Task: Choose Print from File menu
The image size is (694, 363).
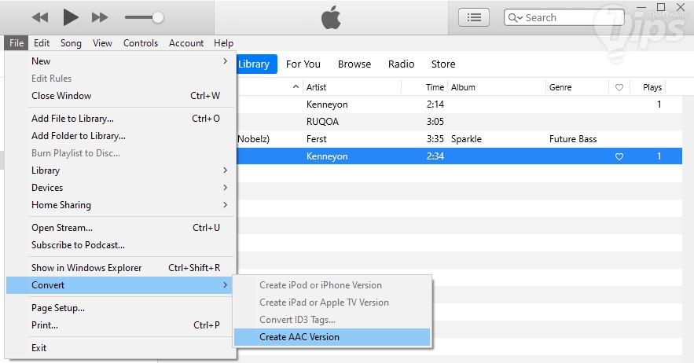Action: 121,325
